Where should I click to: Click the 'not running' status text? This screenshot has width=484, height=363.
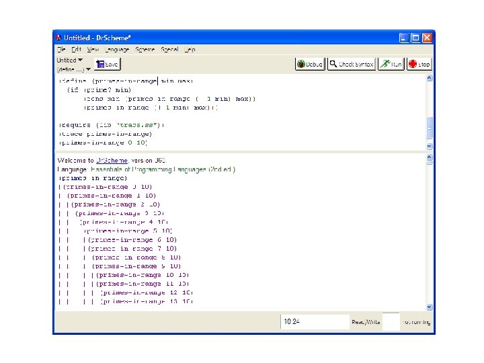(417, 322)
